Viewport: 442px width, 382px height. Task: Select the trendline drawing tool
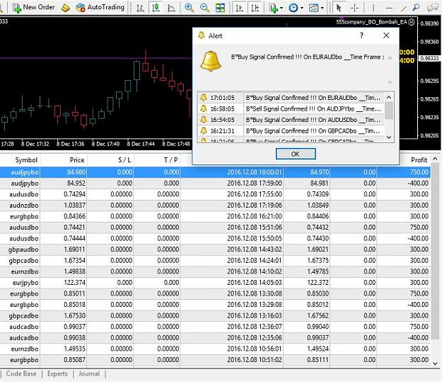click(403, 8)
